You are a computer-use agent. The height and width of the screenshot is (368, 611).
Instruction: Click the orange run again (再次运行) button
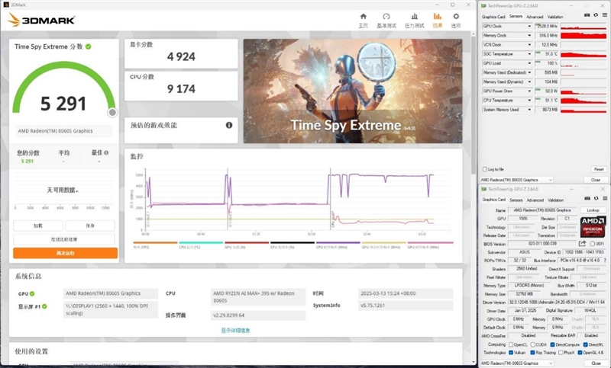point(65,253)
